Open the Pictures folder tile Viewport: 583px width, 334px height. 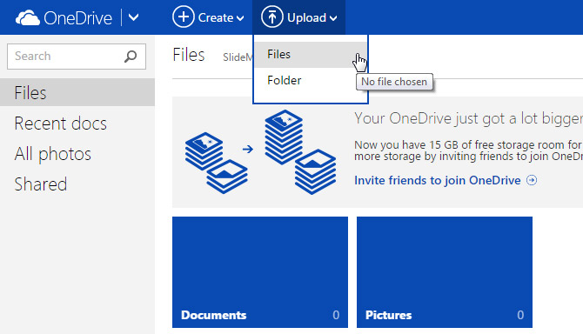tap(445, 272)
